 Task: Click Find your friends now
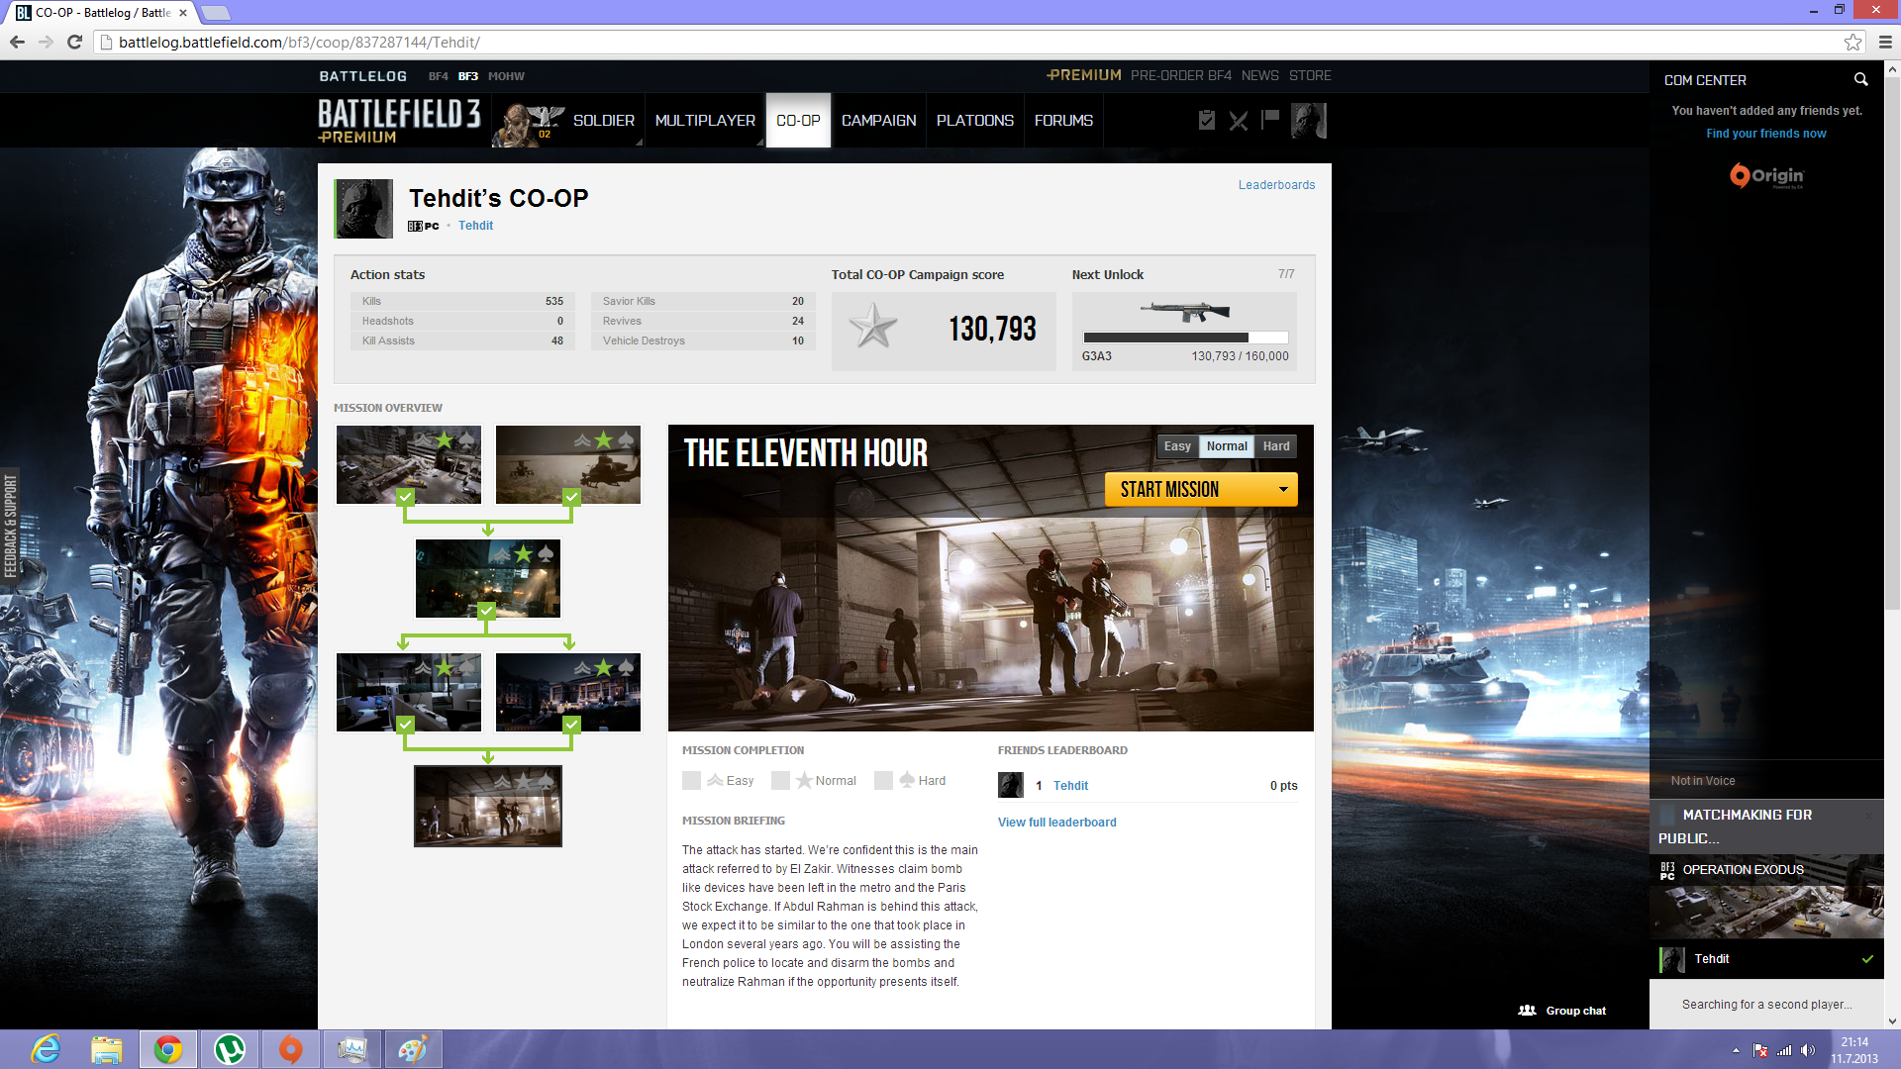point(1766,134)
